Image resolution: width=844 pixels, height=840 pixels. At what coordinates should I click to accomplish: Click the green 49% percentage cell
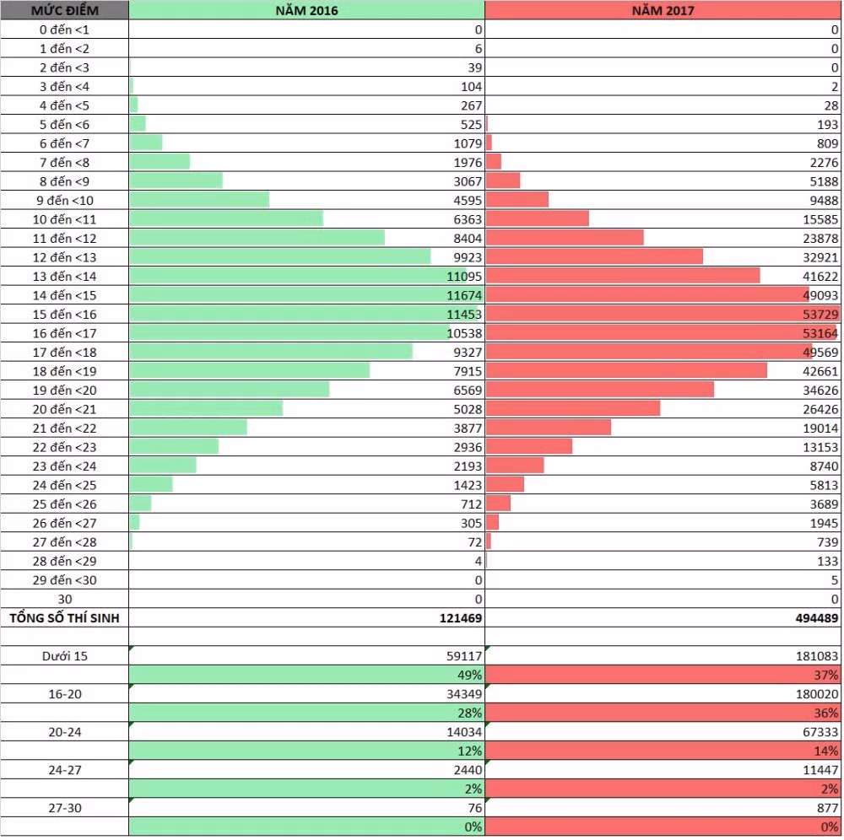pos(307,675)
